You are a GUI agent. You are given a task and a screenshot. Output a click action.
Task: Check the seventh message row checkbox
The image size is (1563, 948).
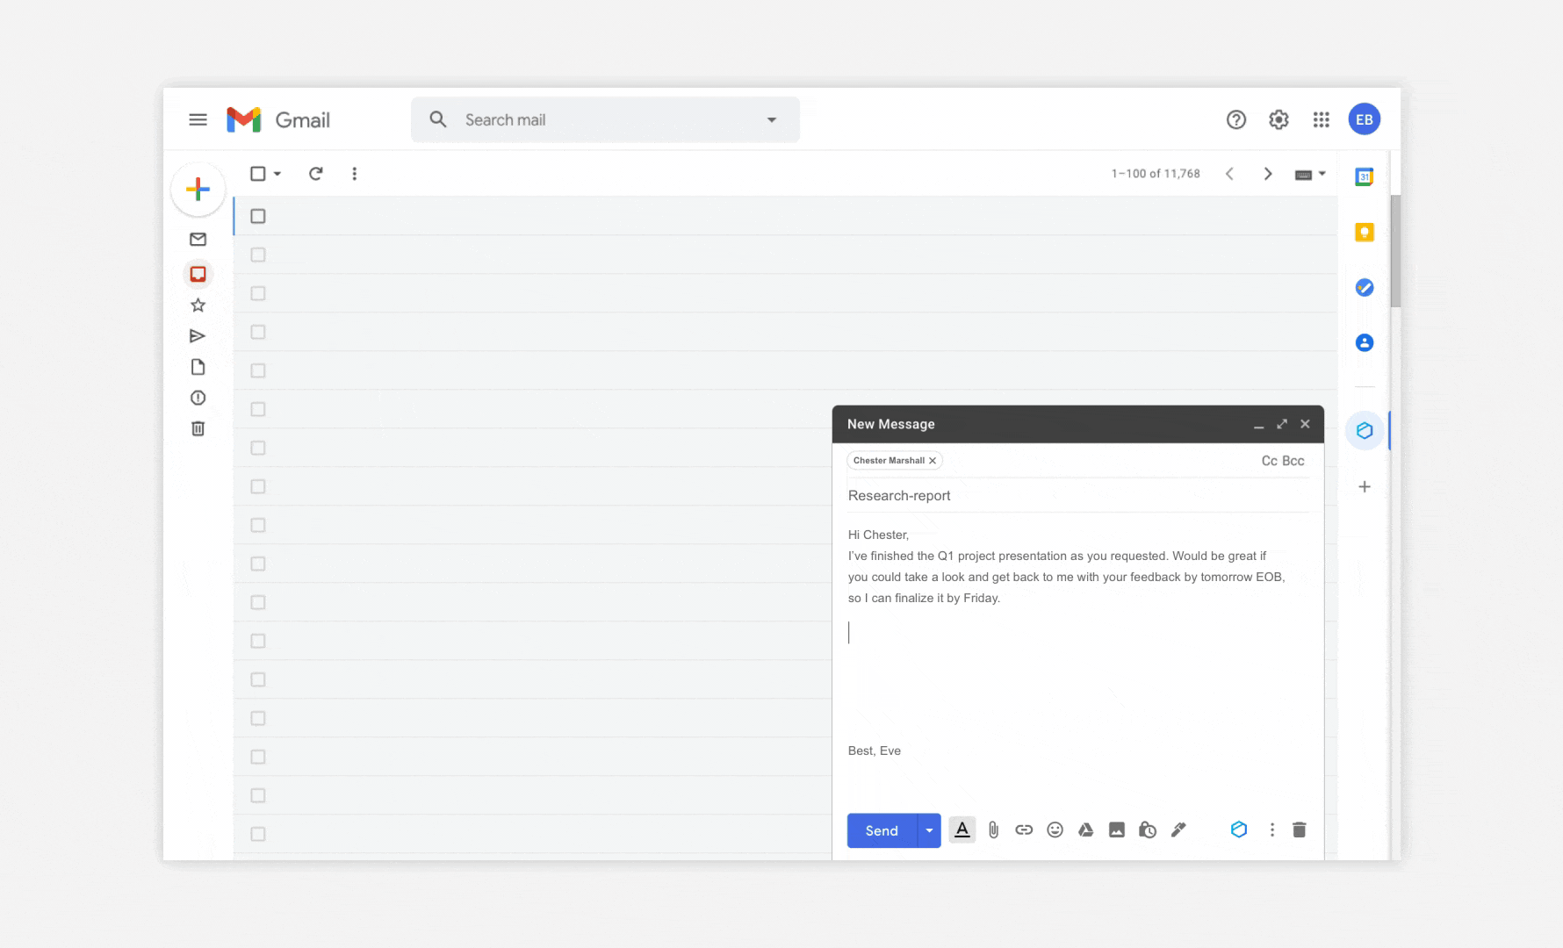257,448
